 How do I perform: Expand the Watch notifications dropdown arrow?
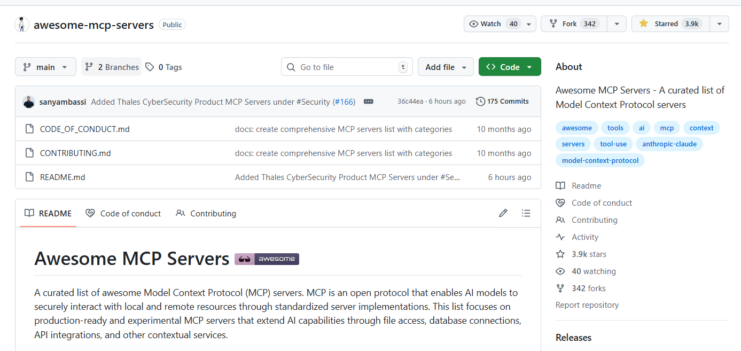529,24
